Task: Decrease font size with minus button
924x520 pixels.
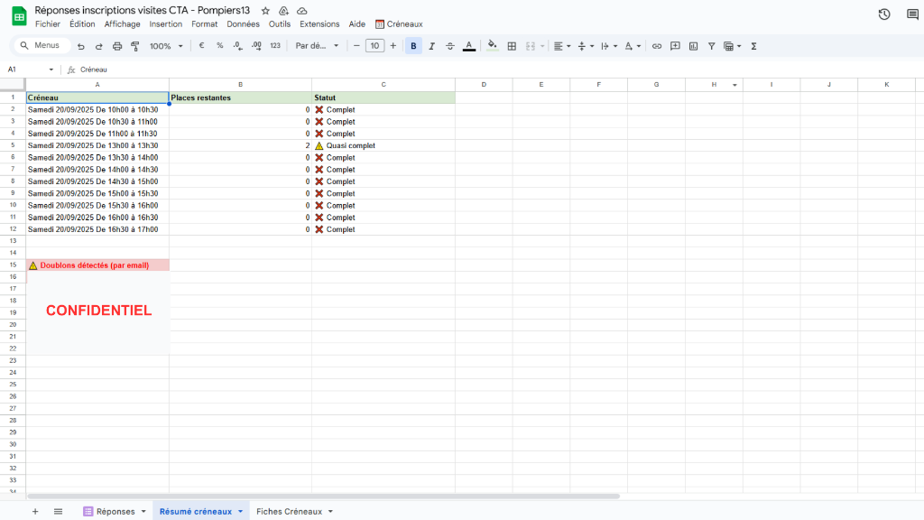Action: [x=356, y=46]
